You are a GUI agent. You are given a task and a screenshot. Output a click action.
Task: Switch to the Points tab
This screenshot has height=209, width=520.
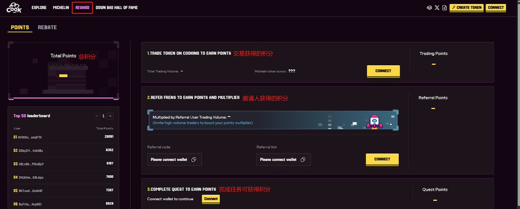tap(20, 27)
